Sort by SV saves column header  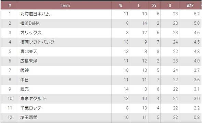(x=154, y=5)
